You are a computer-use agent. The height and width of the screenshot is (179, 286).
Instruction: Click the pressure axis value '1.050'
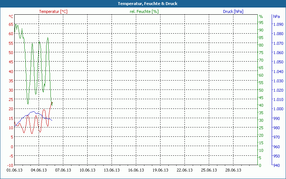pyautogui.click(x=278, y=62)
